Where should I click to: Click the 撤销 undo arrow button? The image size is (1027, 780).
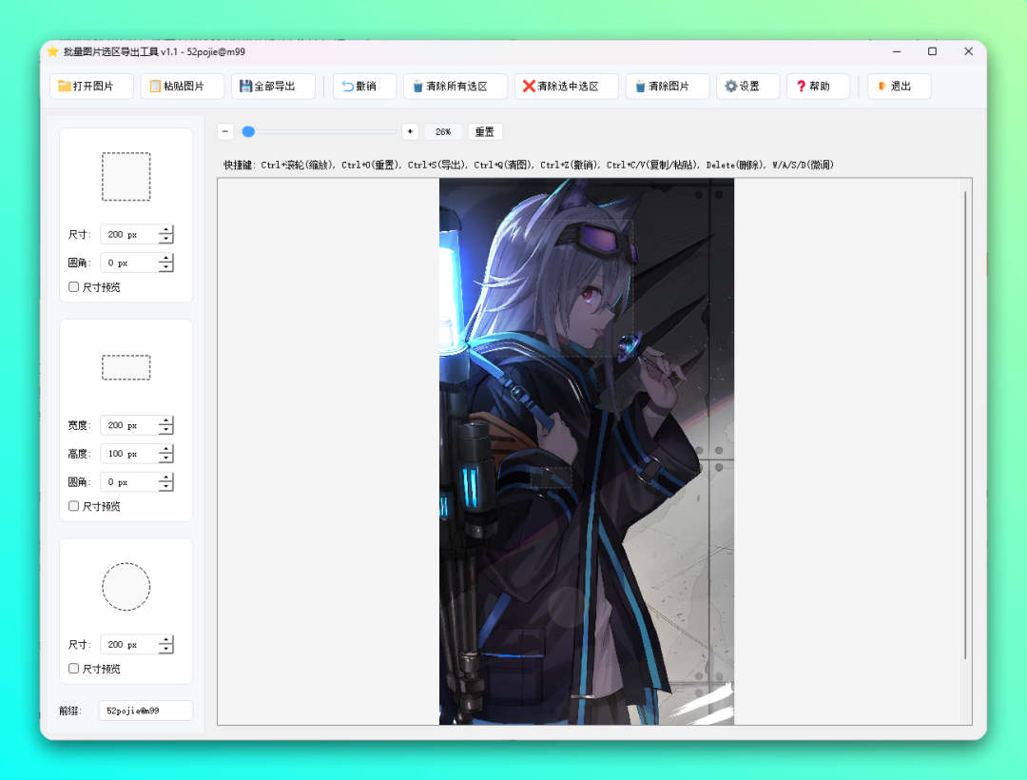(x=365, y=87)
